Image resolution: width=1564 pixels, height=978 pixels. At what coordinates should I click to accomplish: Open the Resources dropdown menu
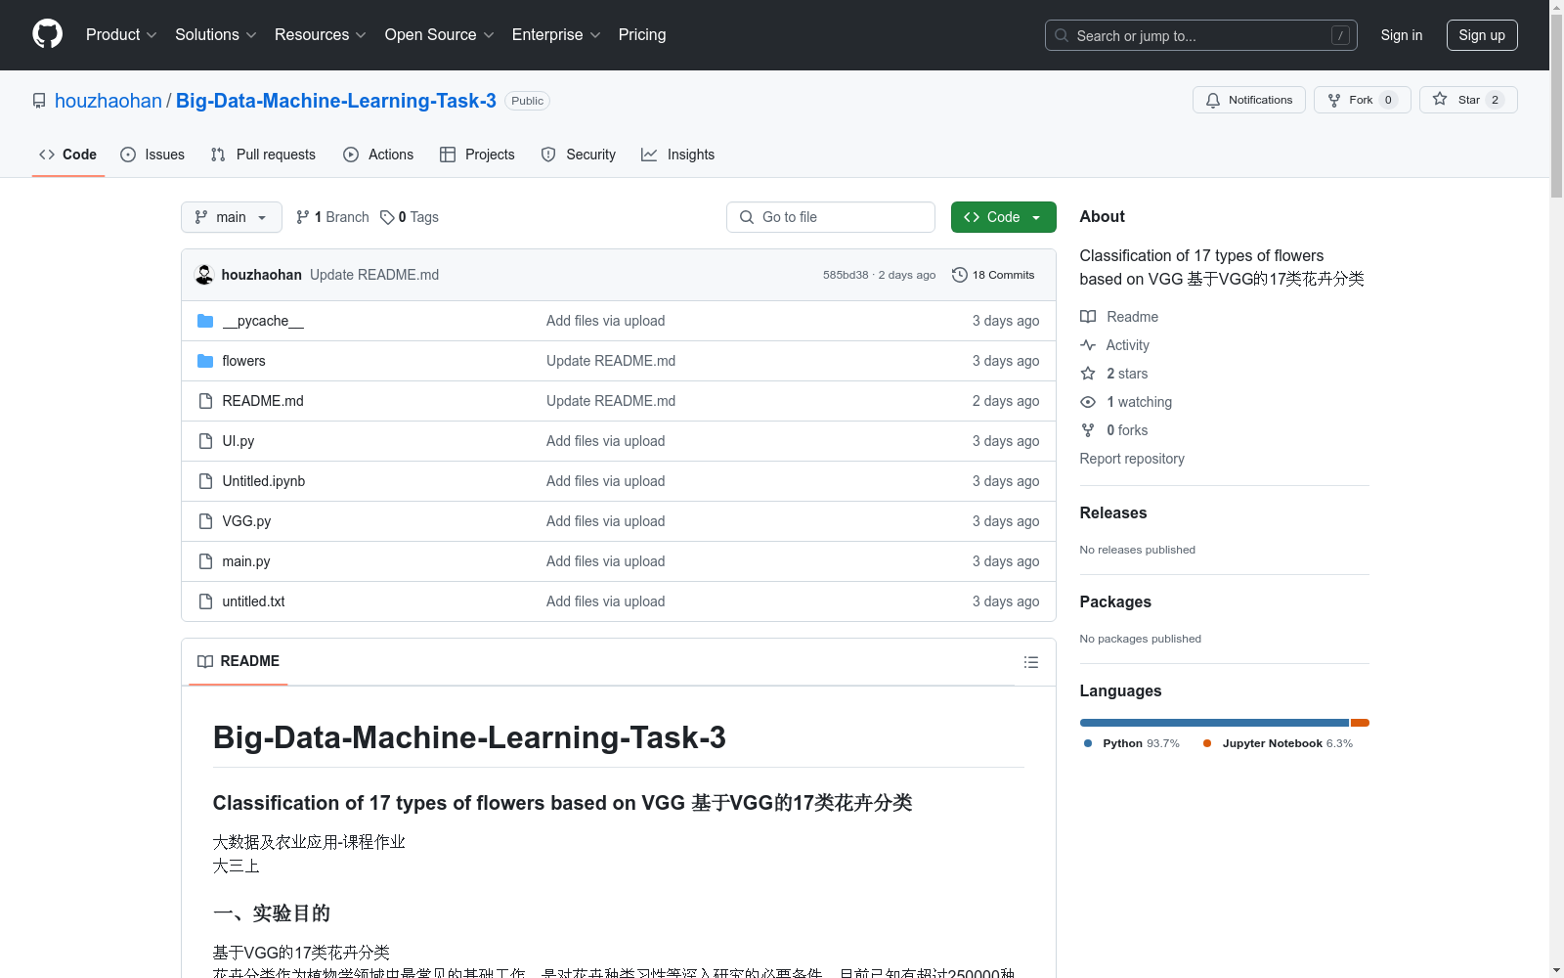320,34
